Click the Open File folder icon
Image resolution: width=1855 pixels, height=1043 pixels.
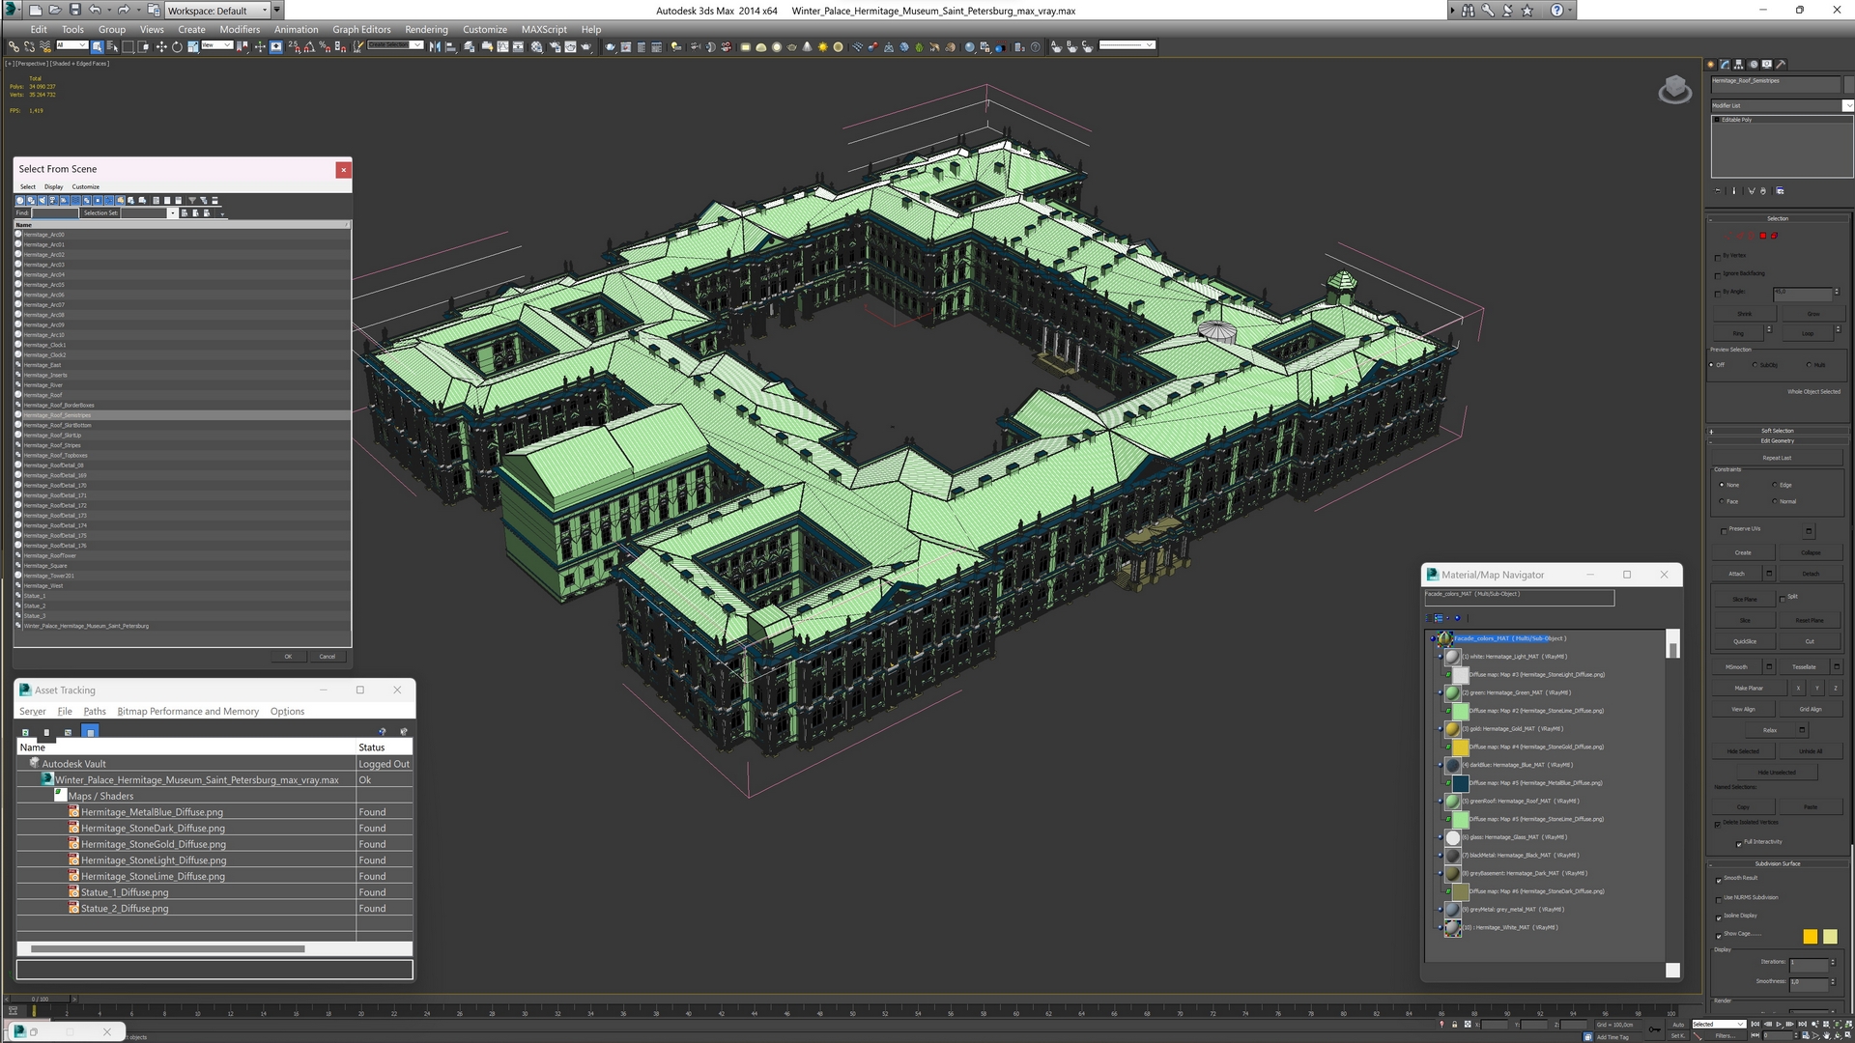[x=55, y=10]
